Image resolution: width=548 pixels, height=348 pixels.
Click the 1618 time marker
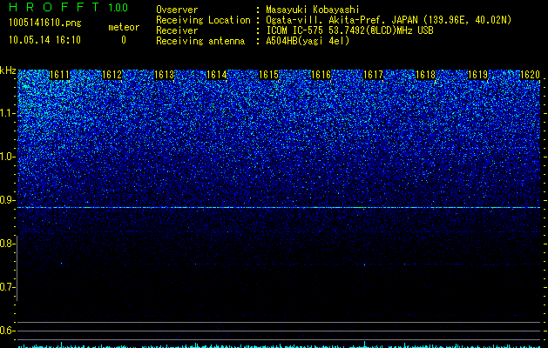tap(426, 75)
